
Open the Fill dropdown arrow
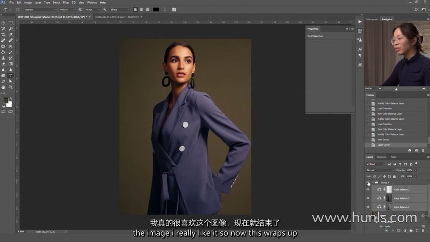coord(416,177)
